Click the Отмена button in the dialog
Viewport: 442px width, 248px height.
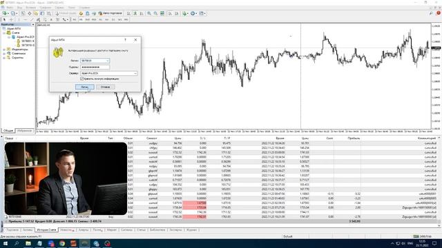click(105, 87)
